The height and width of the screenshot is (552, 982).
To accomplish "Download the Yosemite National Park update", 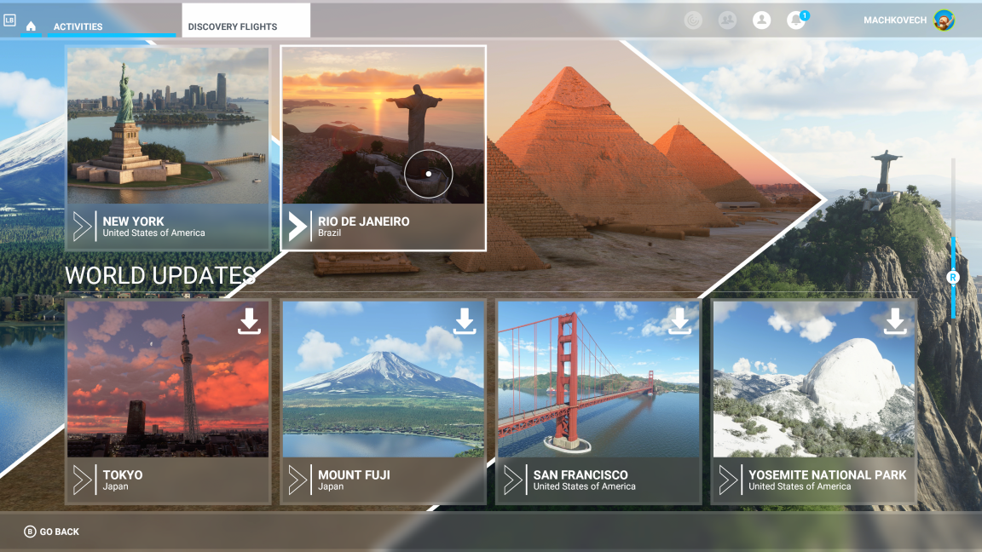I will pyautogui.click(x=895, y=322).
